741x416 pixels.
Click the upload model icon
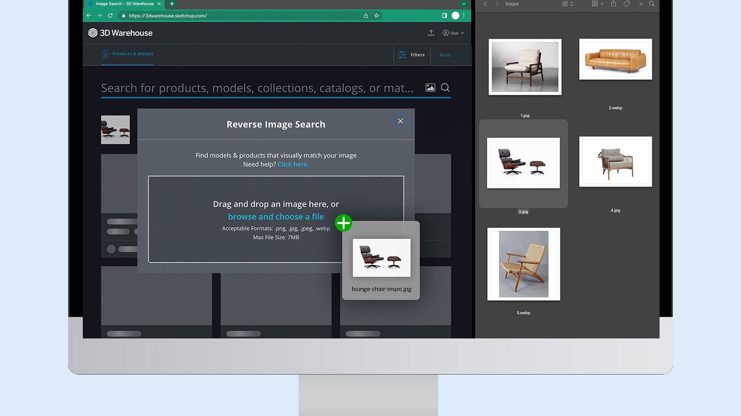[x=431, y=33]
